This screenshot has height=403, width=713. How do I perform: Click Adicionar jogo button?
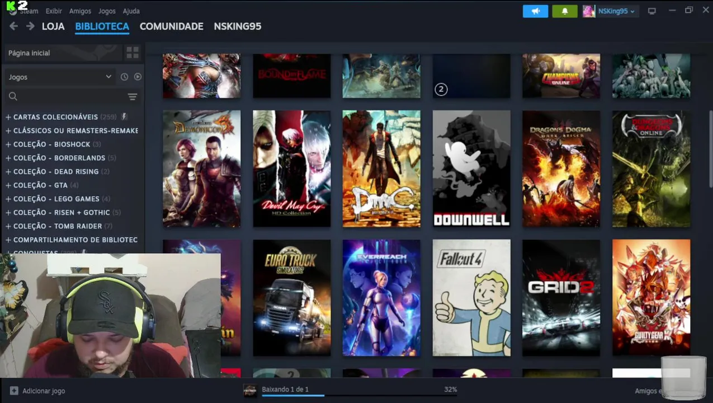37,391
